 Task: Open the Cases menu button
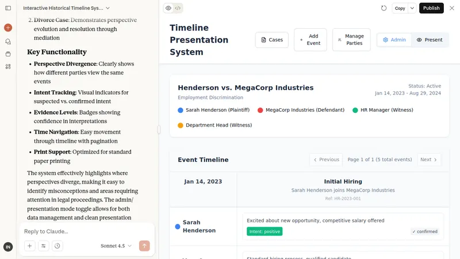tap(272, 40)
